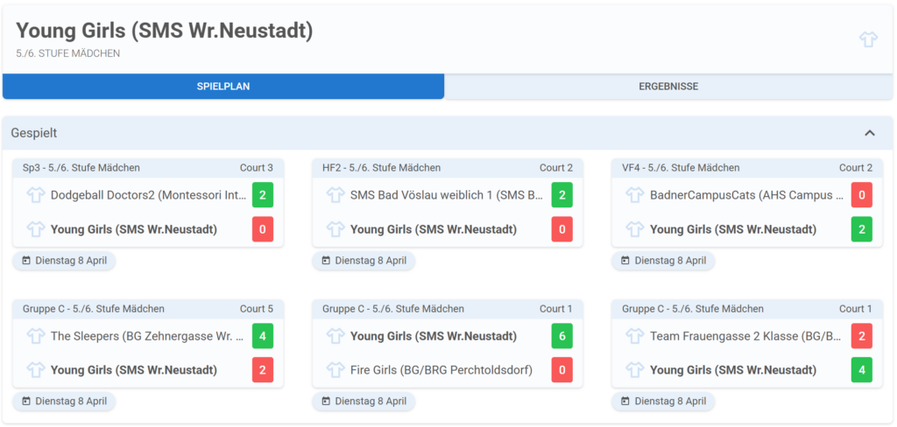Click green score 4 of The Sleepers
The image size is (897, 427).
263,336
